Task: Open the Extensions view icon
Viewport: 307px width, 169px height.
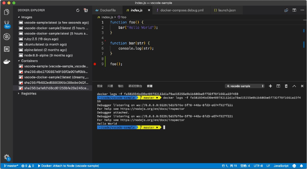Action: click(7, 49)
